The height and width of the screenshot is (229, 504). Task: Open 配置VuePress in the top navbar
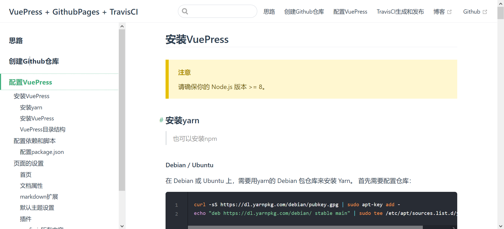(x=350, y=12)
